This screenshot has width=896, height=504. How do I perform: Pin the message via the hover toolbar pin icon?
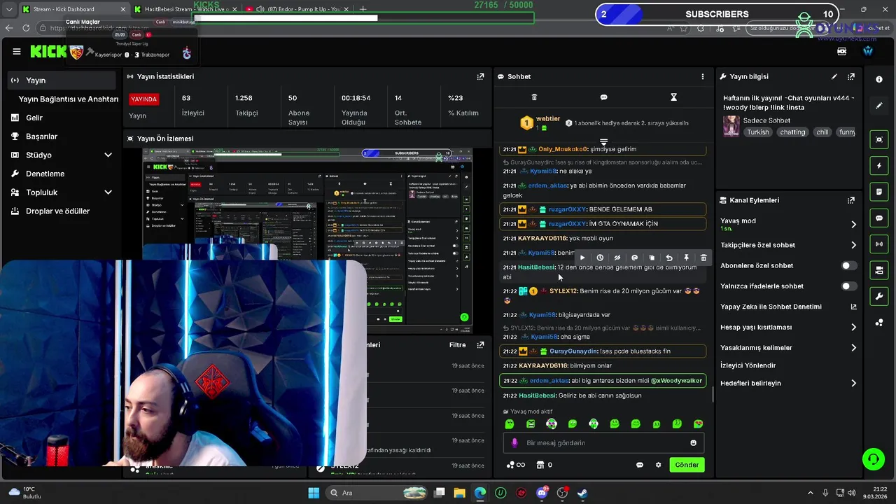686,258
